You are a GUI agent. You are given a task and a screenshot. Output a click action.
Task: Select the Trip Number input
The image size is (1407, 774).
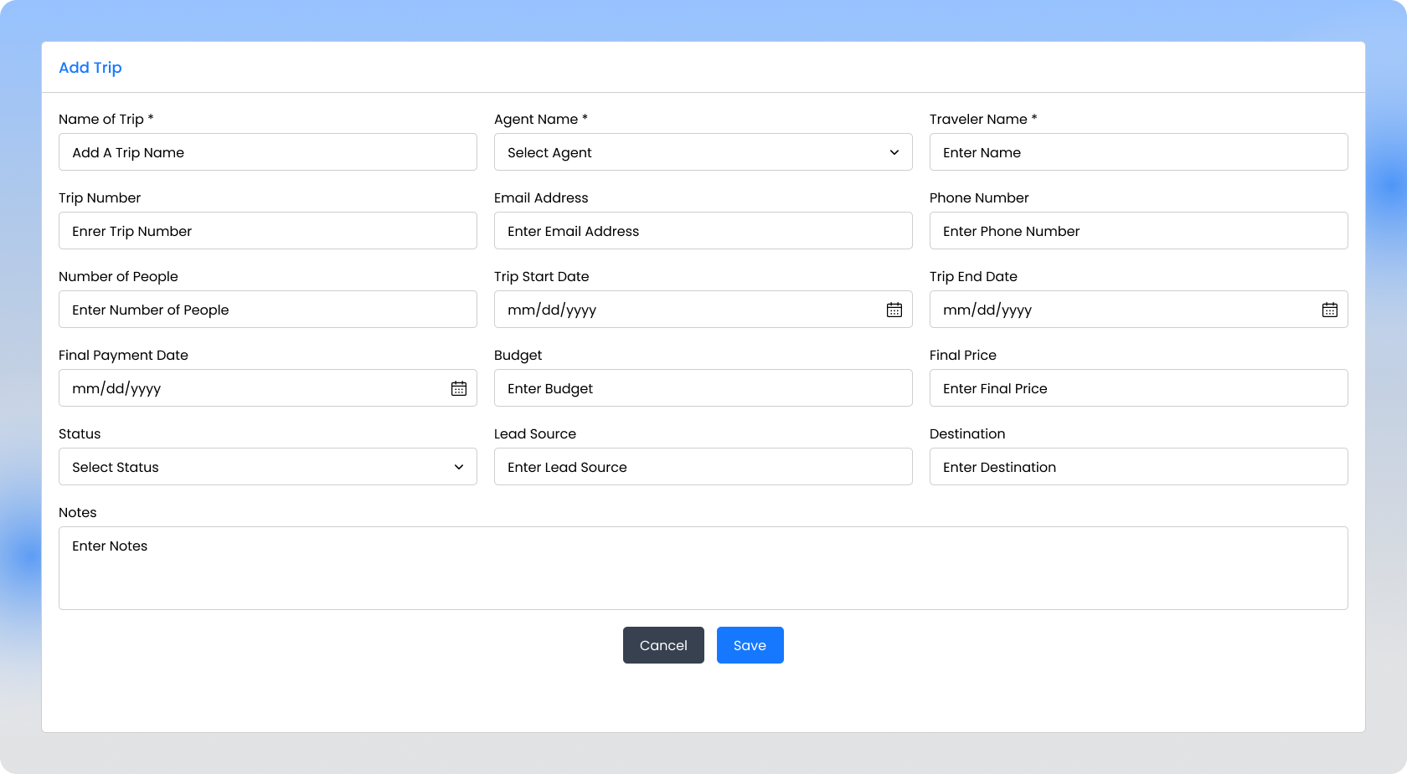coord(267,231)
